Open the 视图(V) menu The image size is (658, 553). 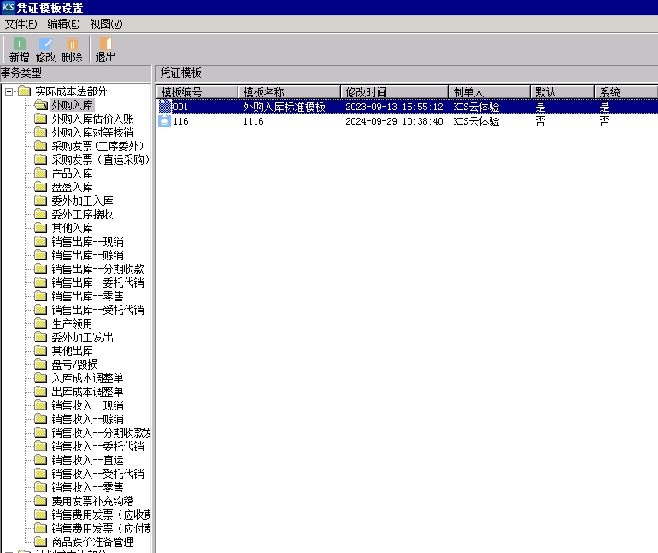106,24
